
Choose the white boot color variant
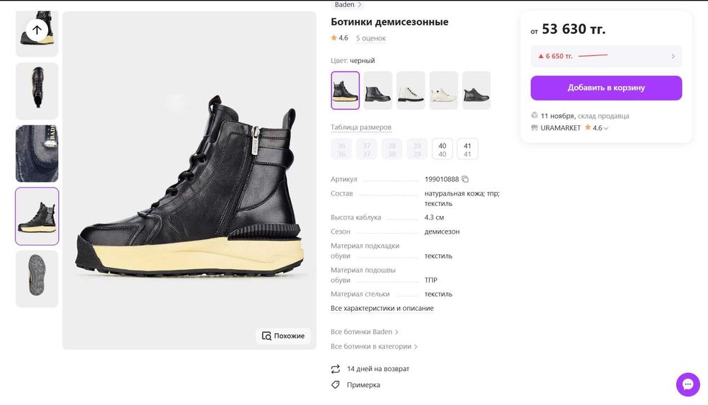tap(411, 91)
